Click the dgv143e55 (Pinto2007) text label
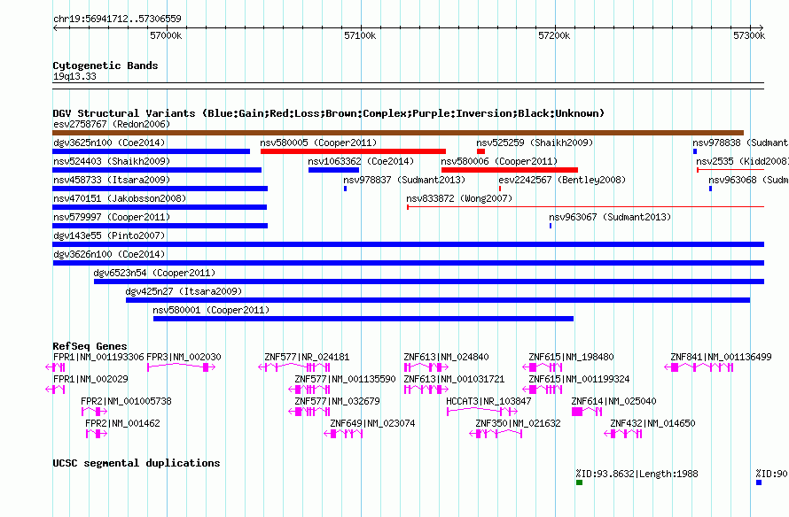Image resolution: width=789 pixels, height=517 pixels. (109, 235)
